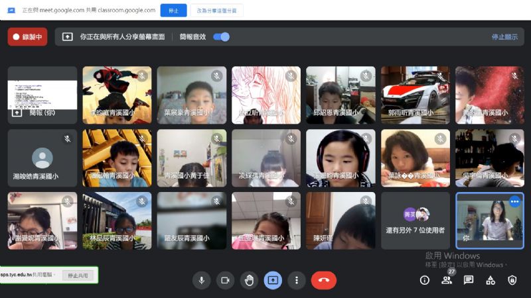The image size is (531, 298).
Task: Click the 停止共用 button at bottom left
Action: (78, 275)
